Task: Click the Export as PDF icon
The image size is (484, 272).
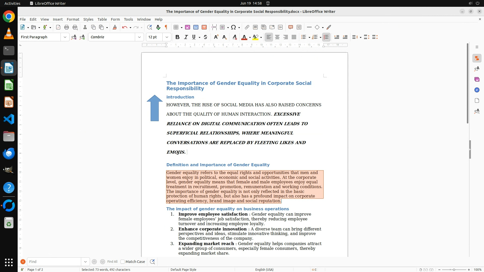Action: [58, 27]
